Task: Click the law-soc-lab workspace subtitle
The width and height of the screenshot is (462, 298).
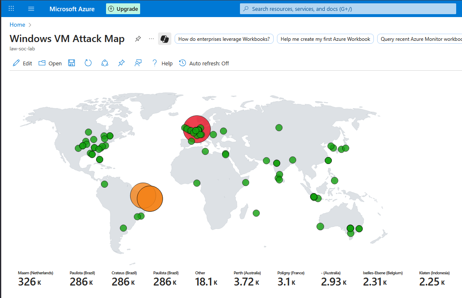Action: coord(22,49)
